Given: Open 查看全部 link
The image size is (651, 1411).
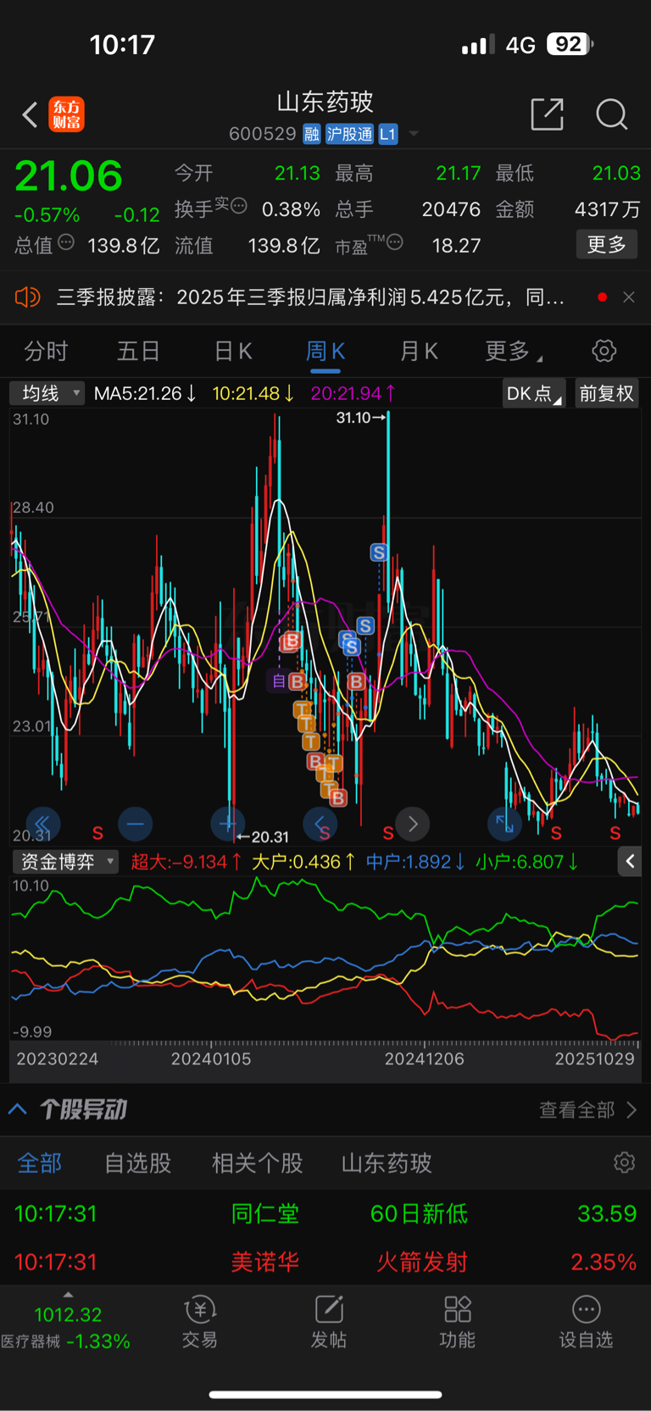Looking at the screenshot, I should [x=587, y=1109].
